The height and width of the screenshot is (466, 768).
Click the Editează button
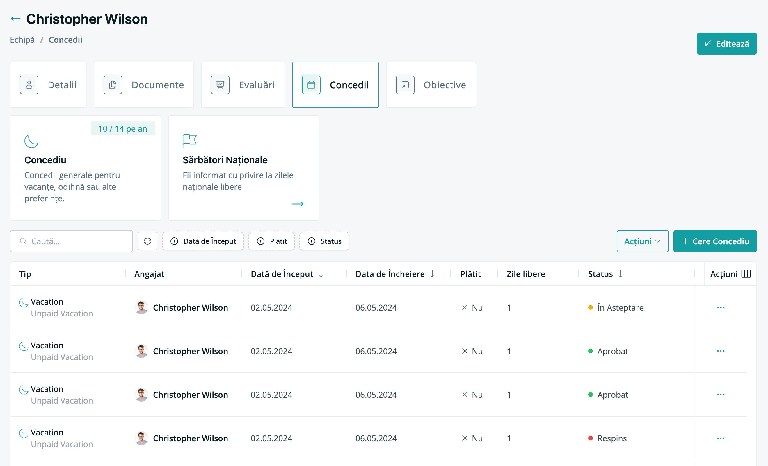(x=727, y=44)
